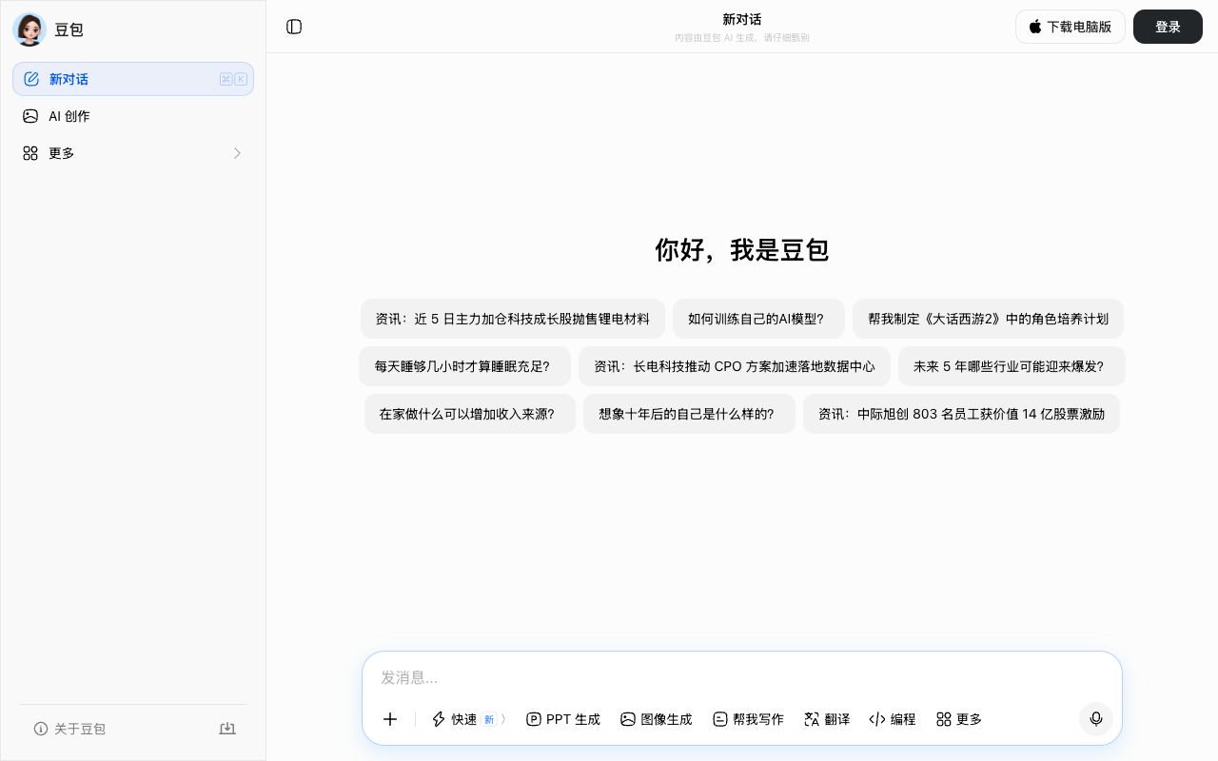Click the plus attachment icon
Viewport: 1218px width, 761px height.
coord(390,719)
